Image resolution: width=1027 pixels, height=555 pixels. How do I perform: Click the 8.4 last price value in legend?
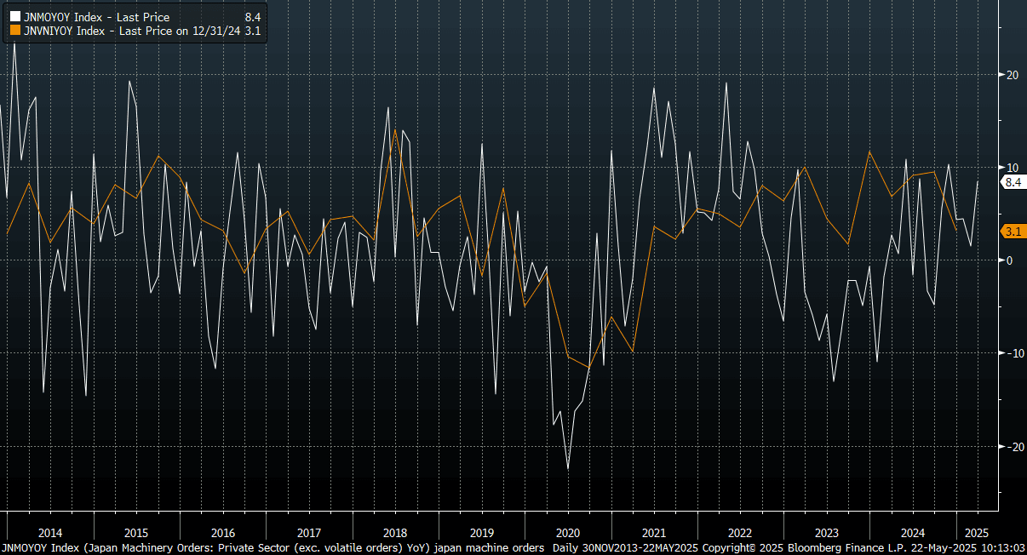pyautogui.click(x=252, y=17)
